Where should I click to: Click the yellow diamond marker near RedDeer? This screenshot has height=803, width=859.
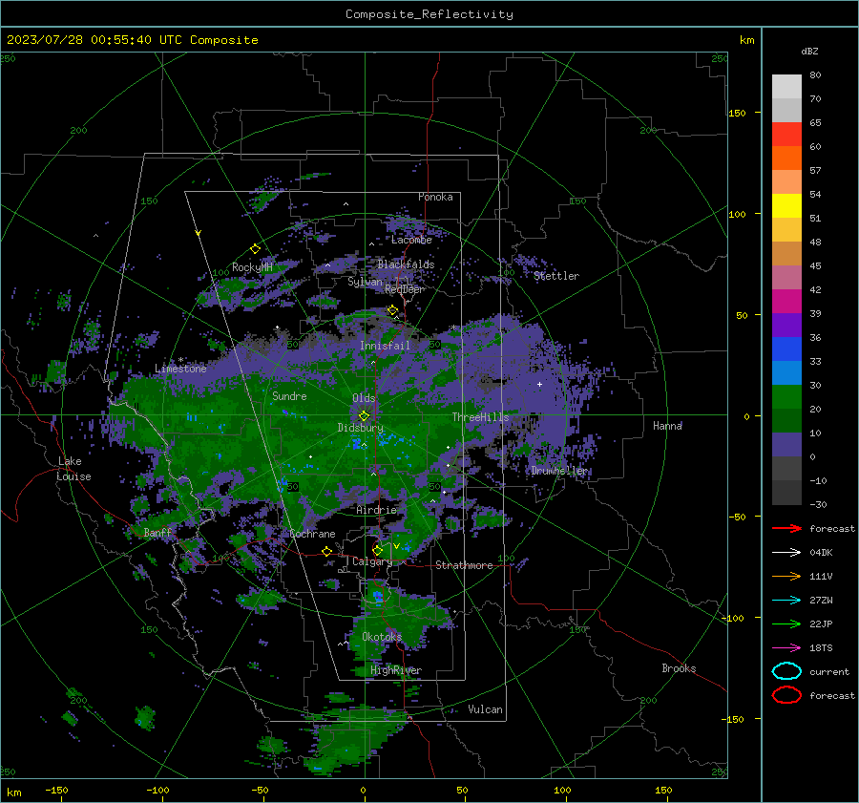click(x=393, y=310)
